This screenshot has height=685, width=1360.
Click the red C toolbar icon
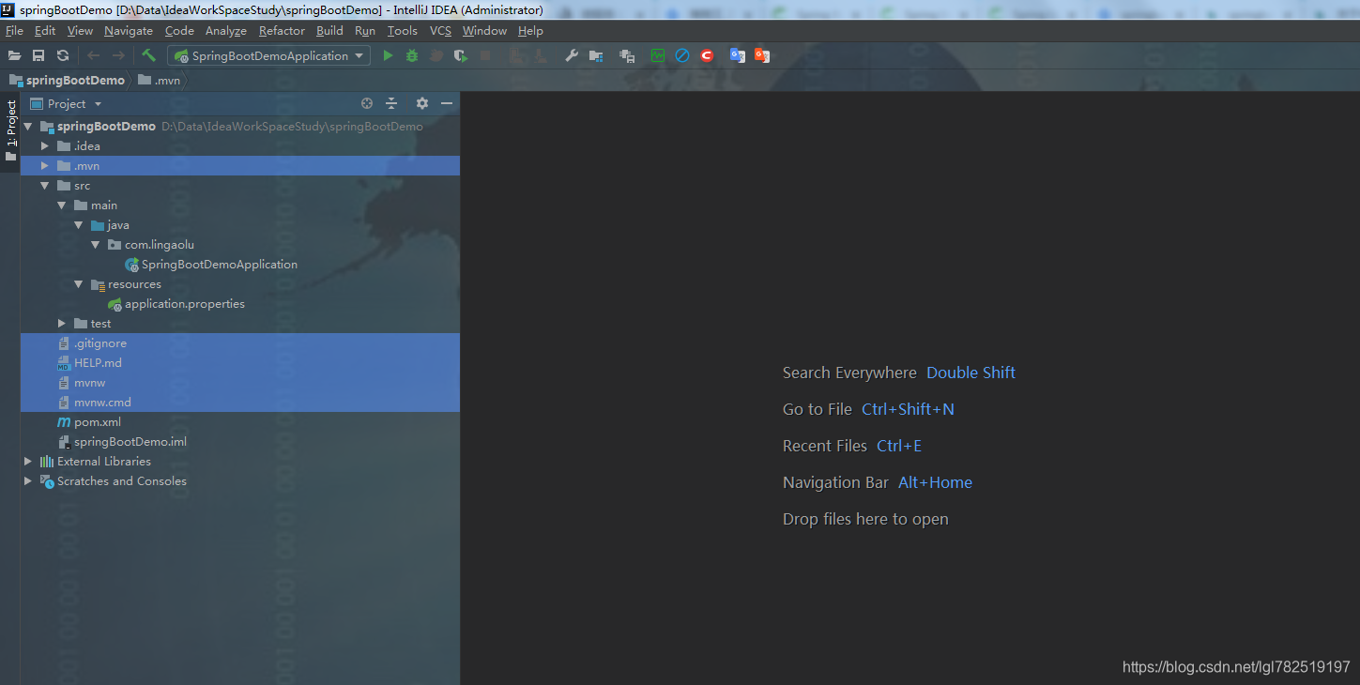point(707,55)
